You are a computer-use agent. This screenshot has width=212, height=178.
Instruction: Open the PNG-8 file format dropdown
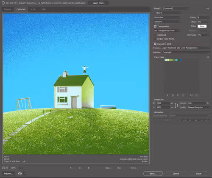(168, 13)
